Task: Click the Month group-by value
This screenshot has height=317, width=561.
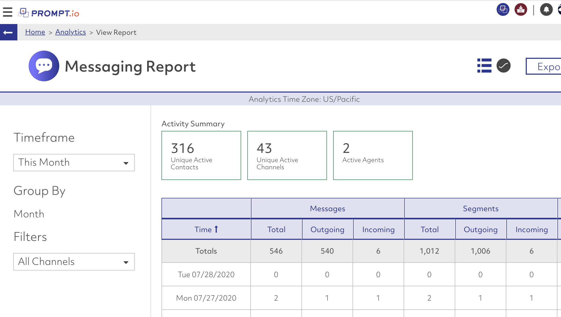Action: [x=29, y=214]
